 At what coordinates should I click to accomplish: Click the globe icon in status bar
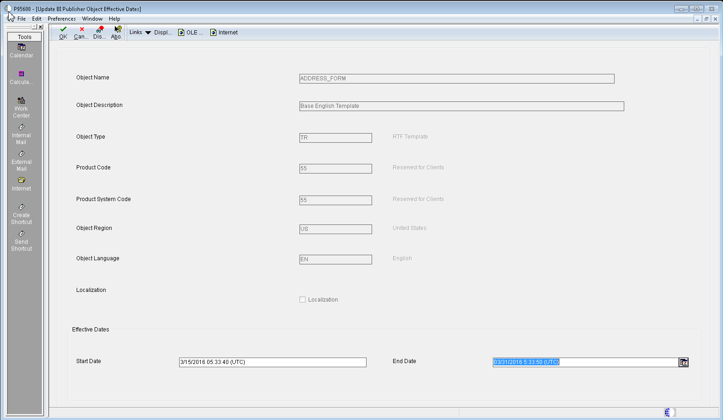click(669, 412)
